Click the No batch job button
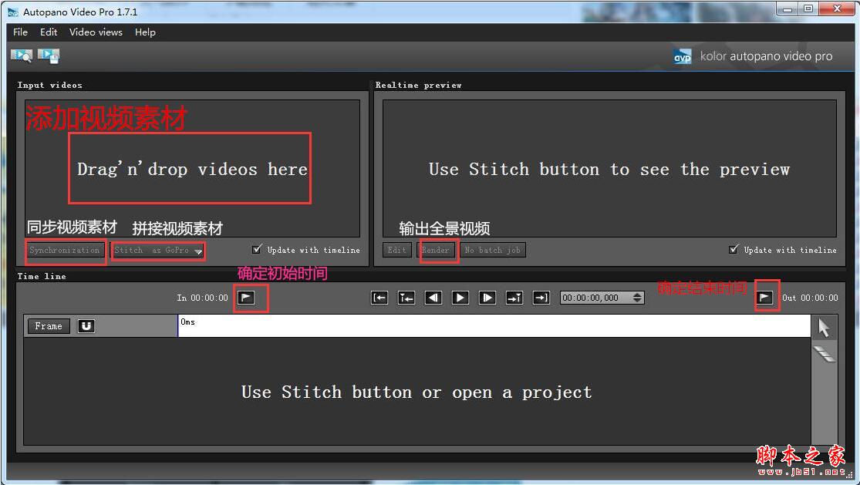 493,250
